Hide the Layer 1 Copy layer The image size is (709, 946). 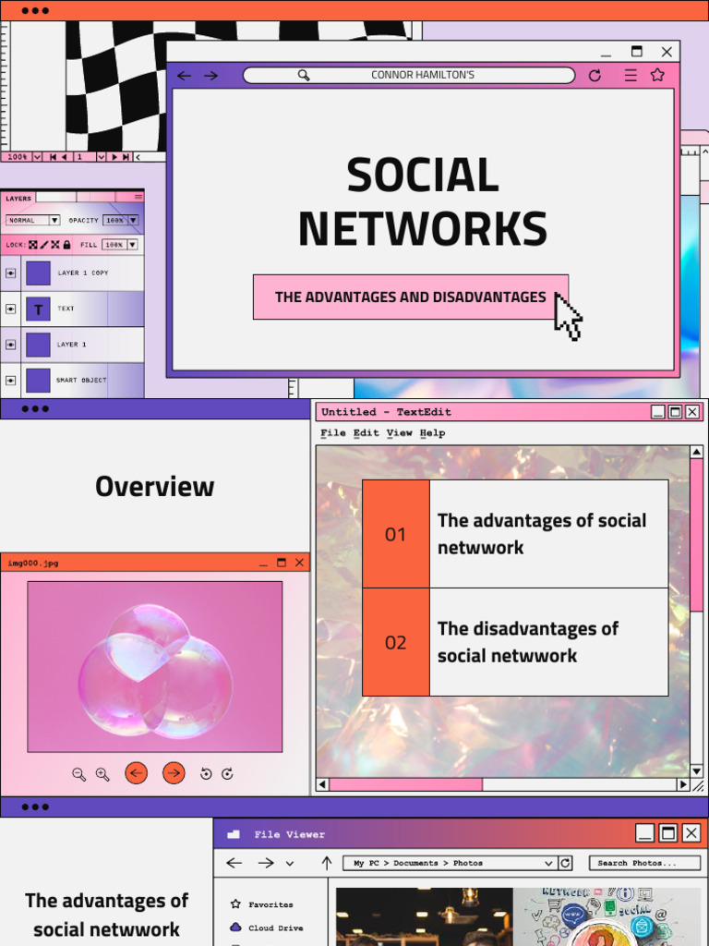pyautogui.click(x=10, y=273)
